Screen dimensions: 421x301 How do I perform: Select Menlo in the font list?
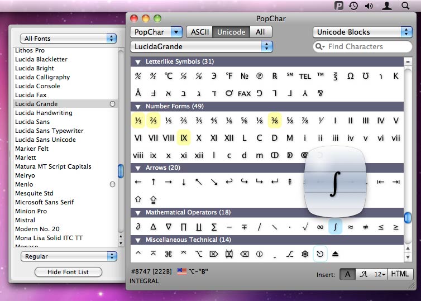click(65, 184)
